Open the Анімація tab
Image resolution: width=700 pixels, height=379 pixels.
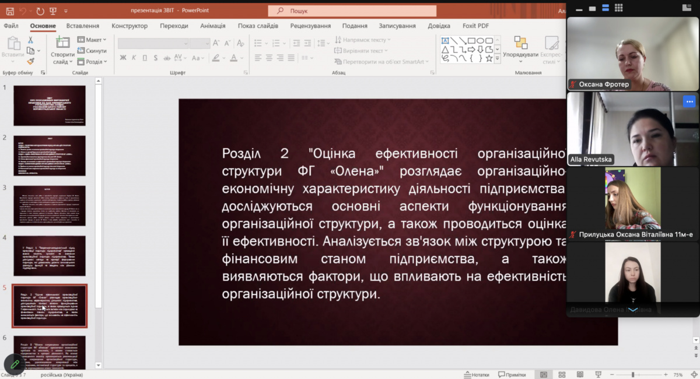tap(213, 26)
